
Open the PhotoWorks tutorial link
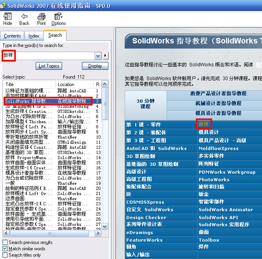(214, 180)
